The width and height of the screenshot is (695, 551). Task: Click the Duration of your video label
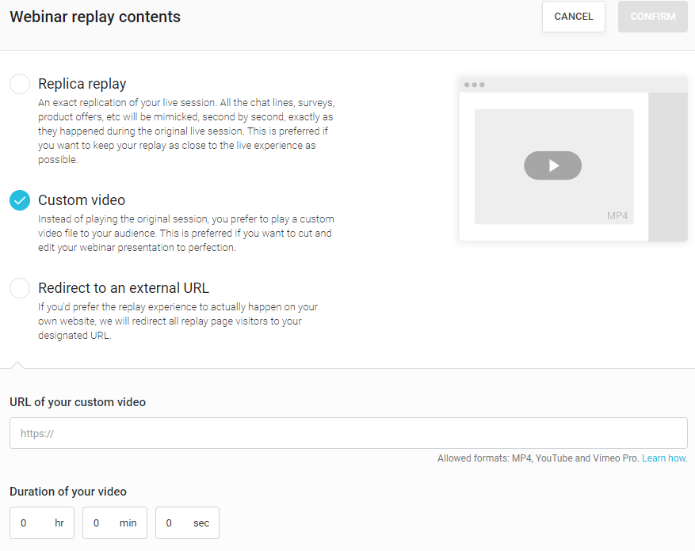click(68, 491)
